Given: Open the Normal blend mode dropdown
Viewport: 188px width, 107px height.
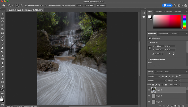Looking at the screenshot, I should tap(157, 81).
